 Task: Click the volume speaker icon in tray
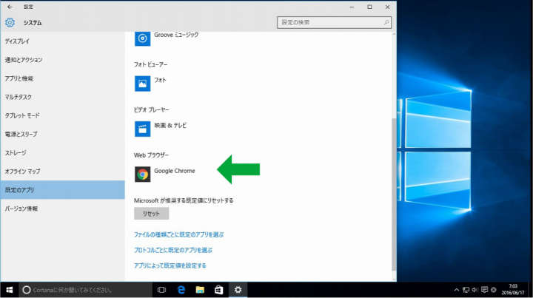[475, 290]
